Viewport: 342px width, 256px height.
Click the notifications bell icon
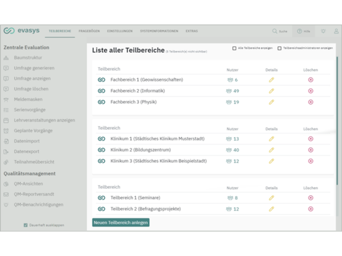tap(323, 31)
